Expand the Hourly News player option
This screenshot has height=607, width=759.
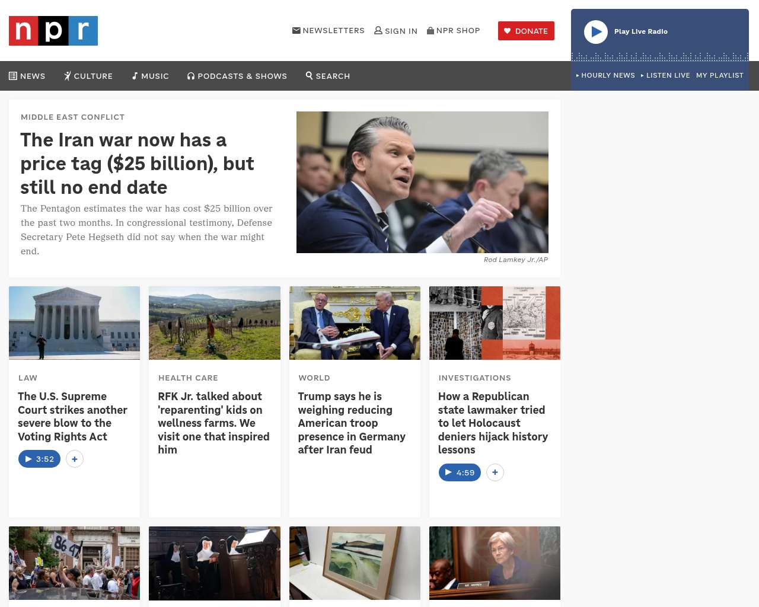[x=605, y=75]
